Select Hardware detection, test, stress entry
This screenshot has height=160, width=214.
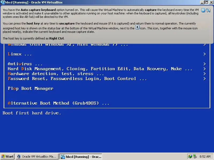[x=56, y=74]
